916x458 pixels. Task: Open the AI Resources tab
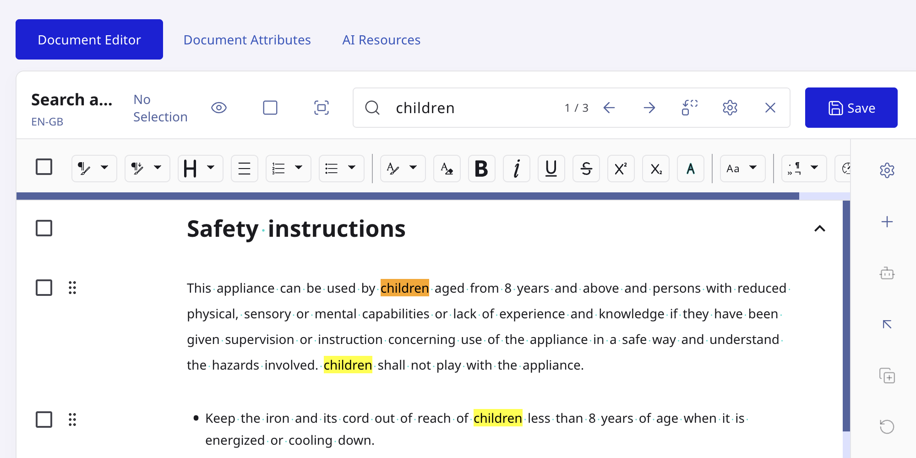pos(382,40)
